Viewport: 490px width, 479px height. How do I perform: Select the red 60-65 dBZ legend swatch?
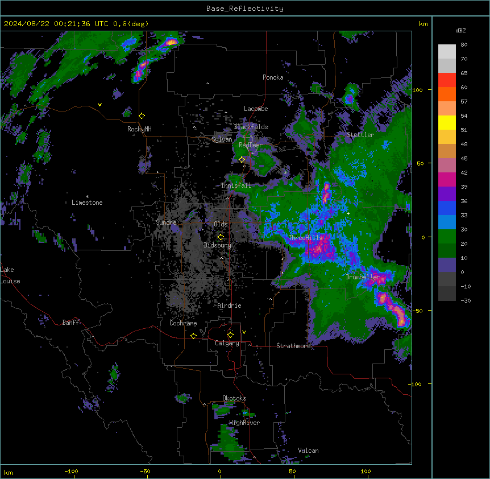[x=447, y=80]
